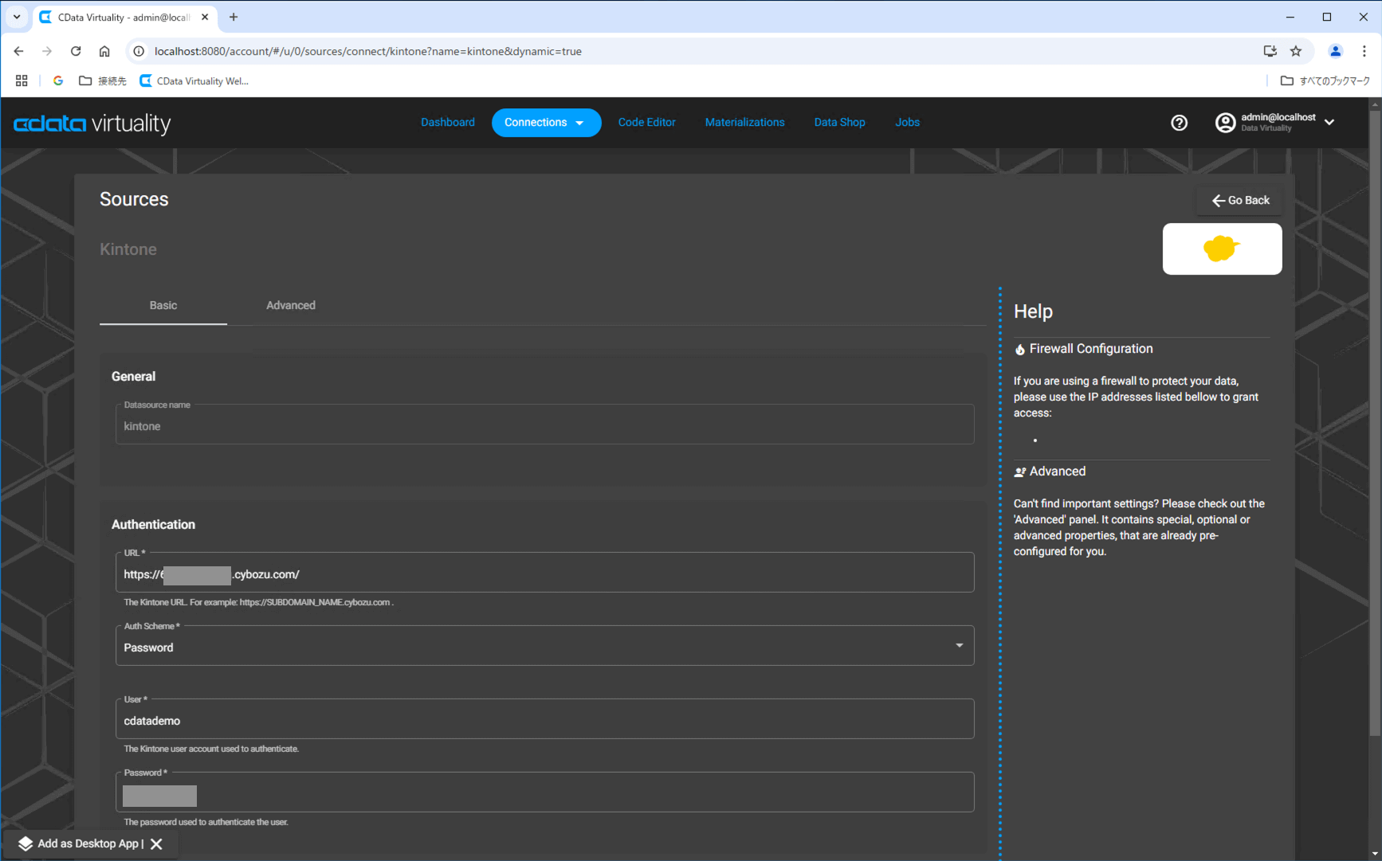Navigate to Materializations
This screenshot has width=1382, height=861.
(744, 123)
